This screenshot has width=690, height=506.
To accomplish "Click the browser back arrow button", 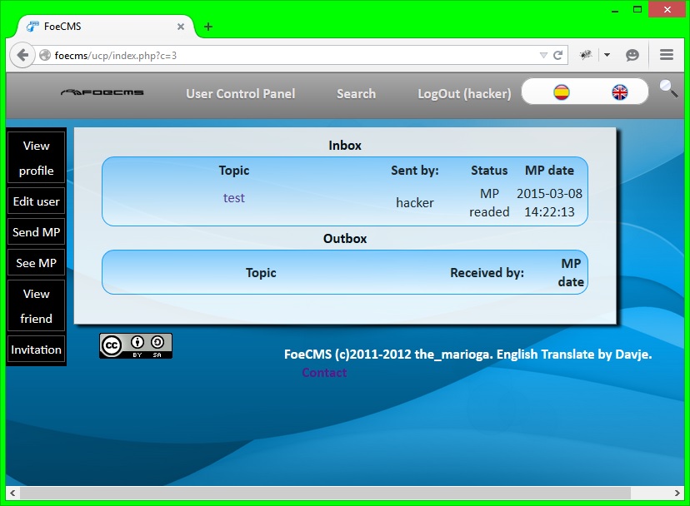I will point(22,56).
